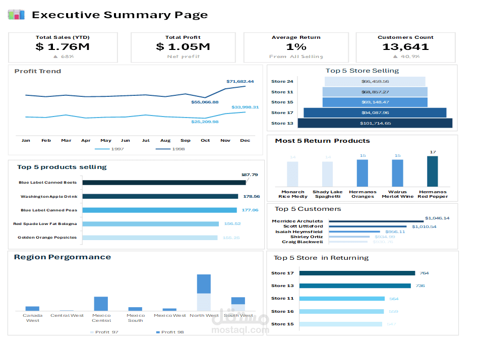Click the Mexico South region column
Viewport: 481px width, 342px height.
tap(135, 309)
